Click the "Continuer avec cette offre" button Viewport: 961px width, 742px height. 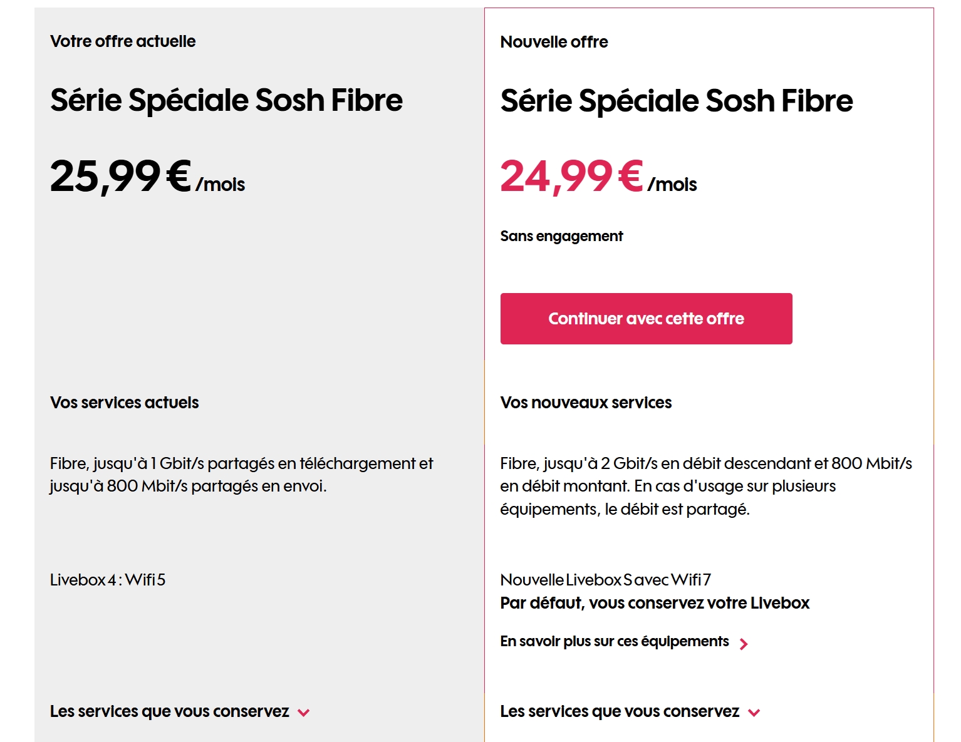(646, 319)
